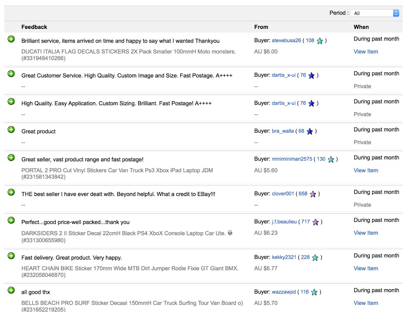
Task: Click green plus icon beside 'all good thx'
Action: [11, 290]
